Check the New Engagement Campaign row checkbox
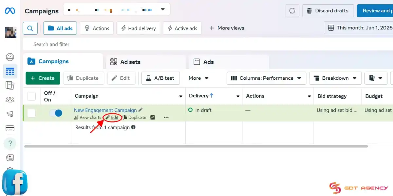 coord(31,113)
